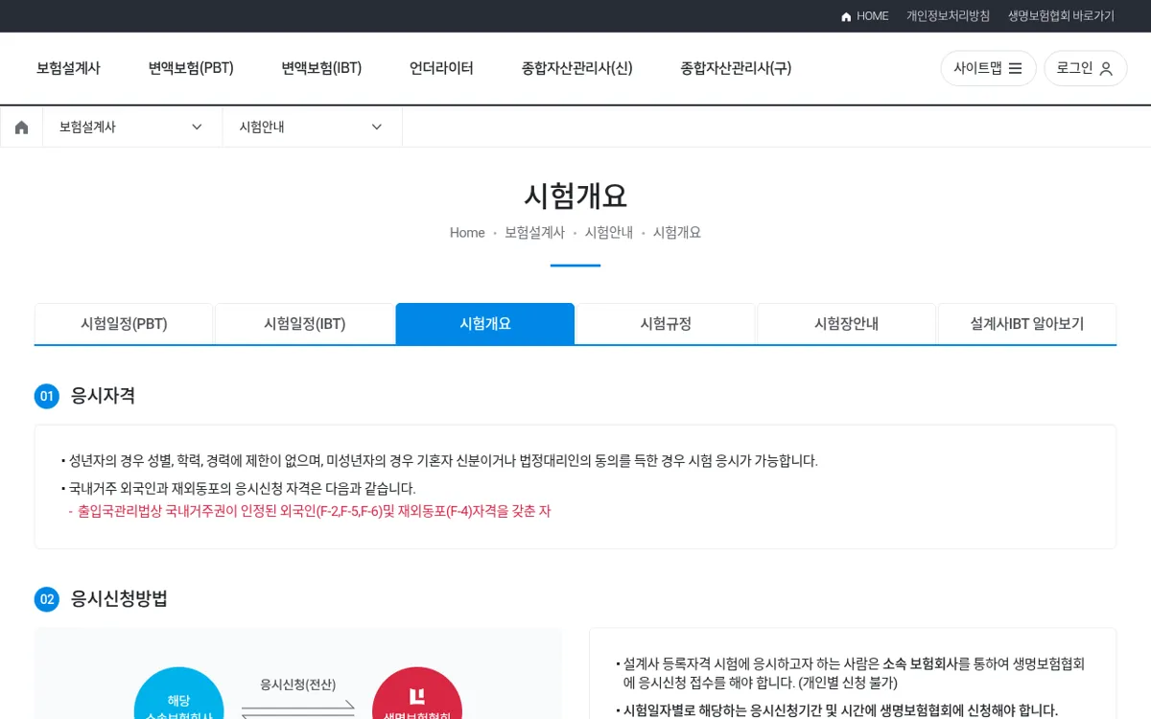This screenshot has width=1151, height=719.
Task: Click the 응시신청방법 heading text
Action: tap(119, 599)
